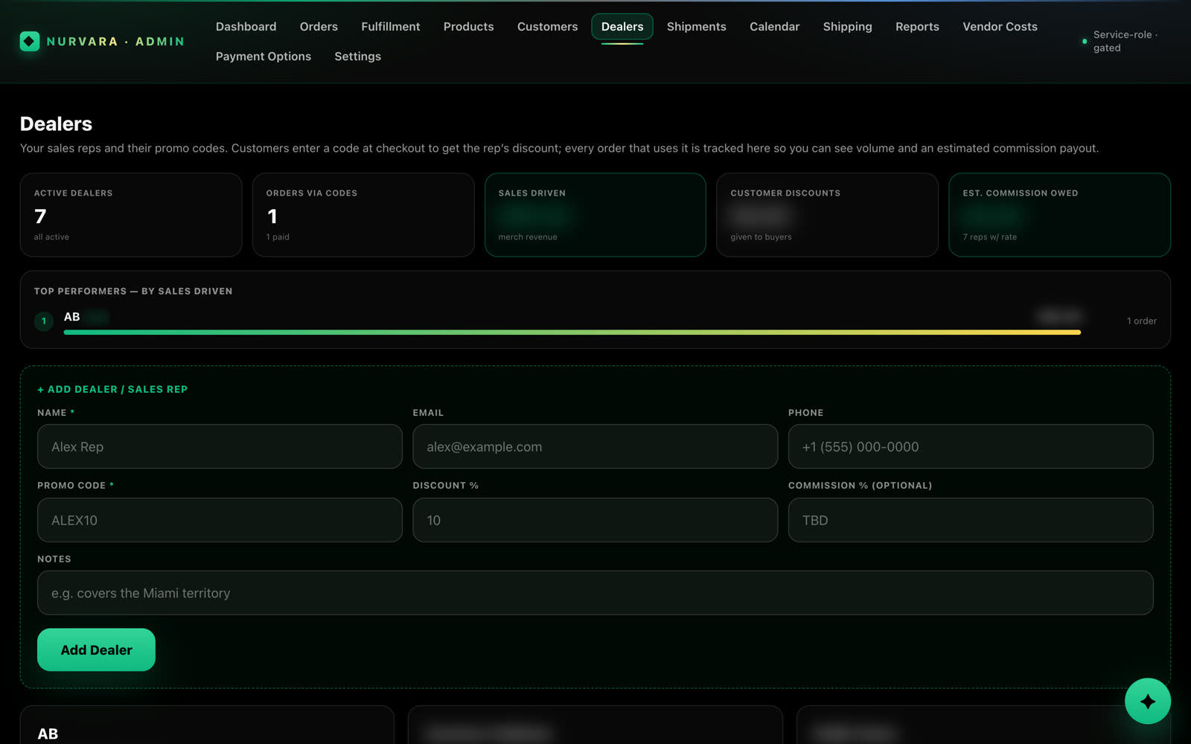
Task: Select the Phone number field
Action: 971,446
